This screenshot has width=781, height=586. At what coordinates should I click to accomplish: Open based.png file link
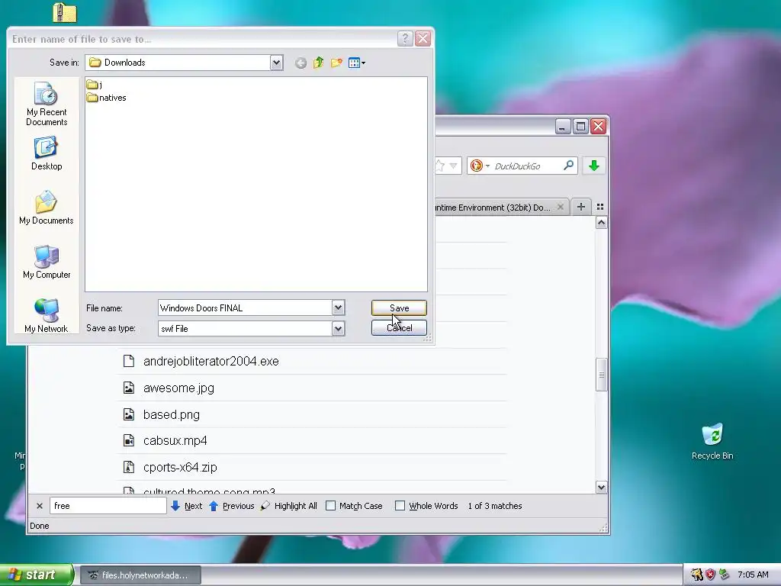(x=172, y=414)
